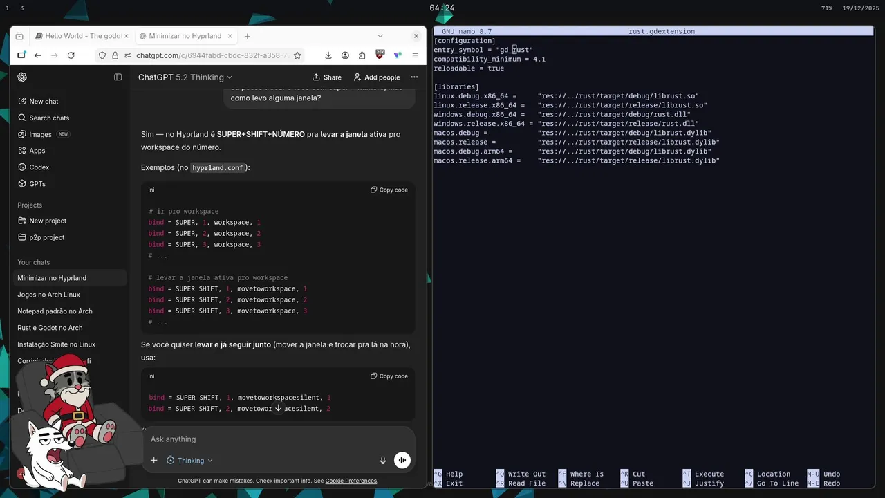885x498 pixels.
Task: Open the Rust e Godot no Arch chat
Action: [50, 328]
